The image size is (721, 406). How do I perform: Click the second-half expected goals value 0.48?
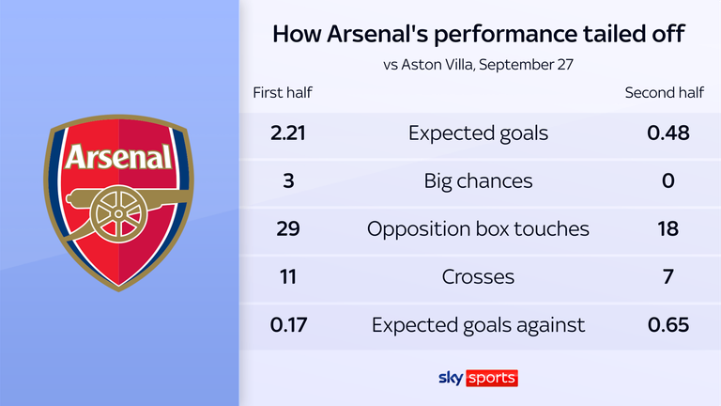click(x=668, y=133)
